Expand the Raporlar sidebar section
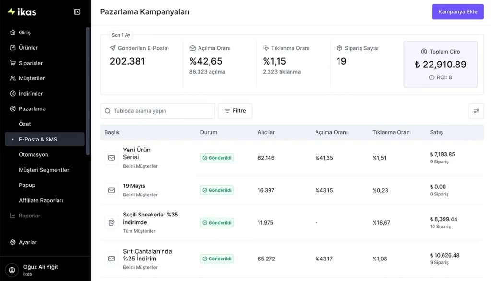491x281 pixels. tap(29, 216)
